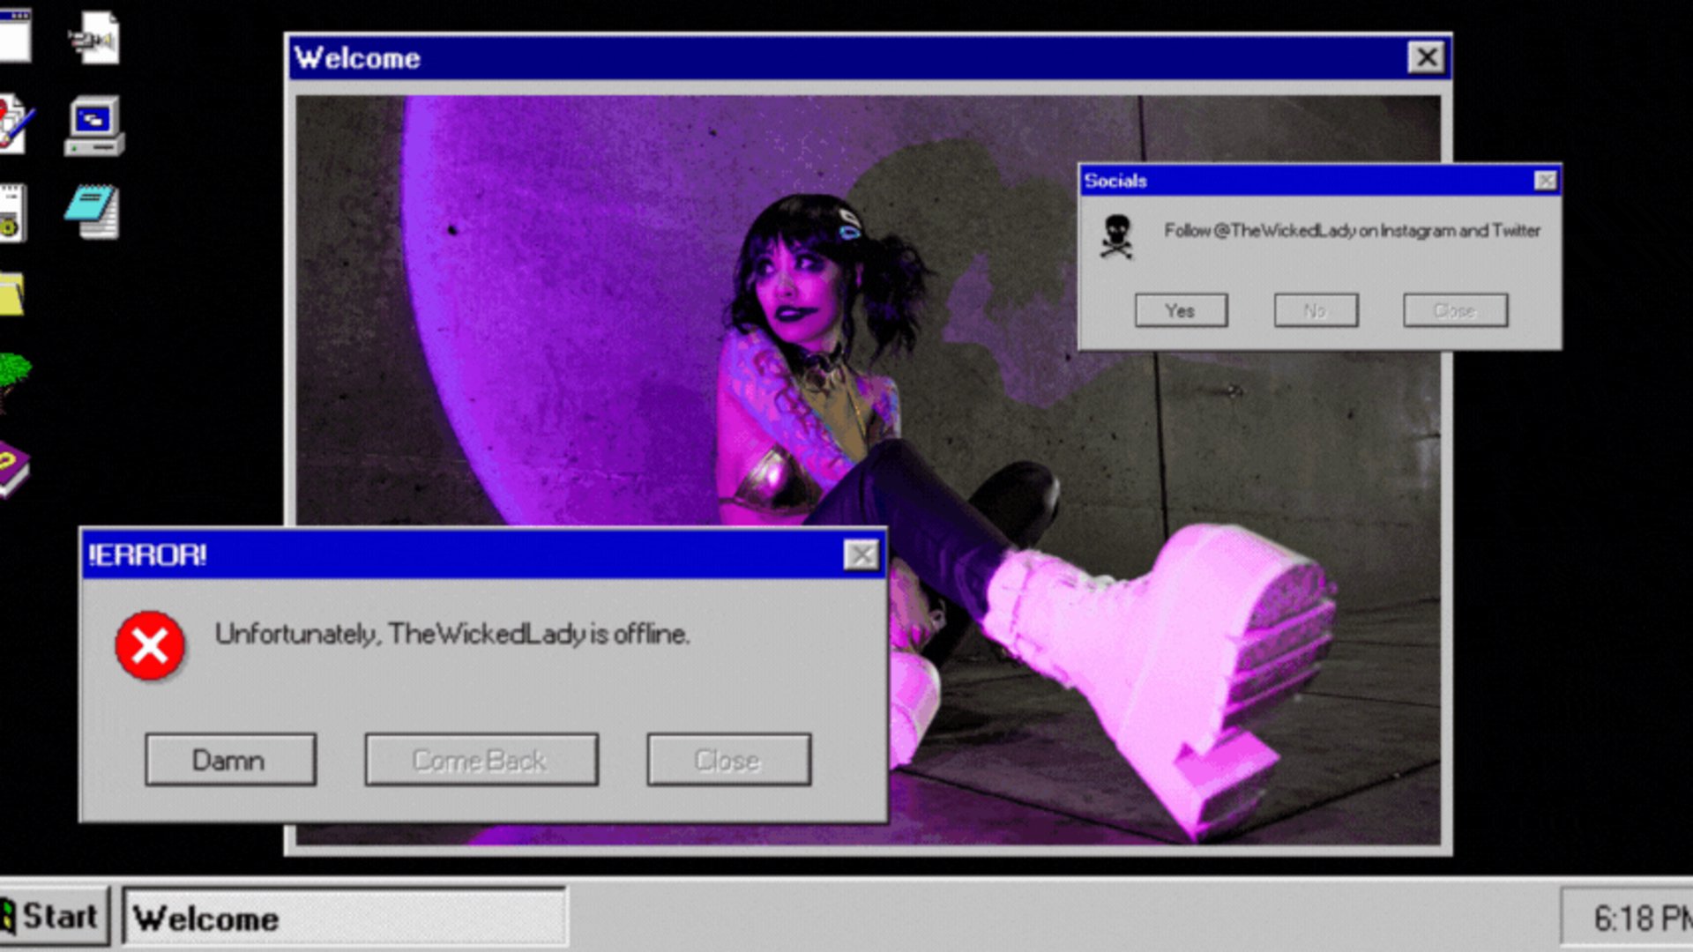The width and height of the screenshot is (1693, 952).
Task: Open the computer monitor desktop icon
Action: tap(94, 126)
